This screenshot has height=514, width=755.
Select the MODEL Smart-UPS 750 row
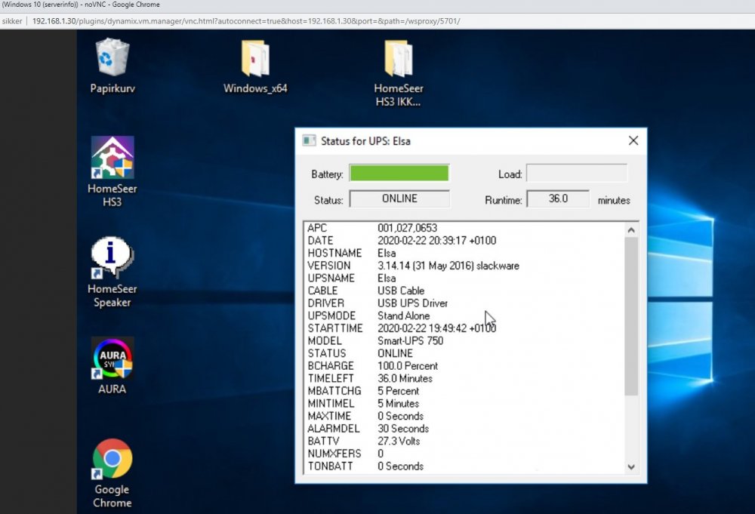click(464, 340)
